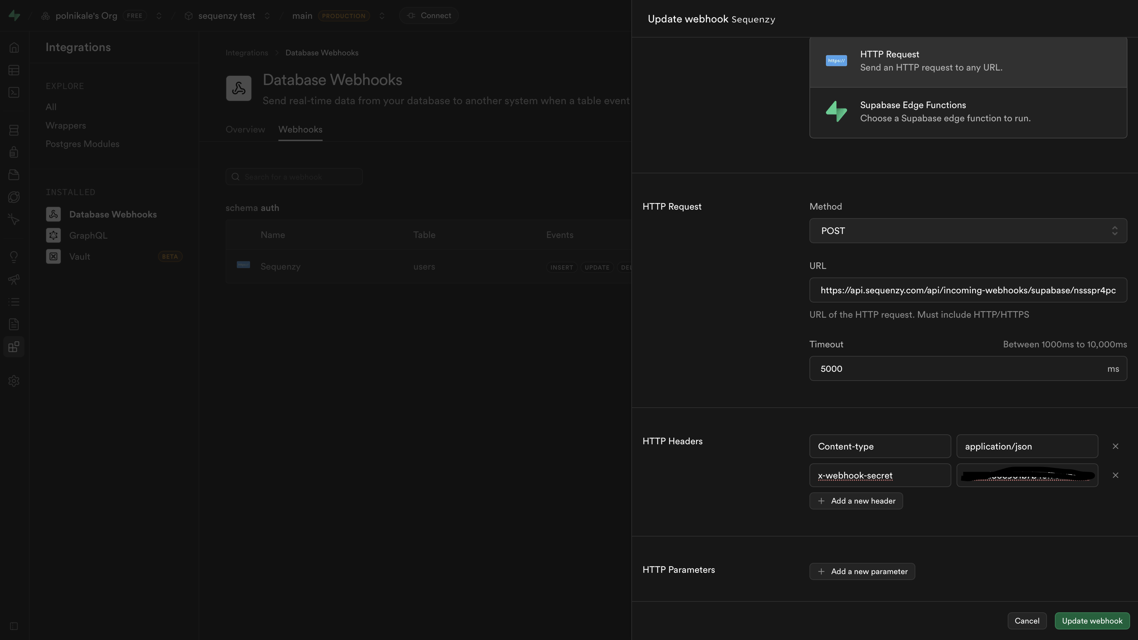Select the UPDATE event badge on Sequenzy
This screenshot has width=1138, height=640.
click(x=597, y=267)
